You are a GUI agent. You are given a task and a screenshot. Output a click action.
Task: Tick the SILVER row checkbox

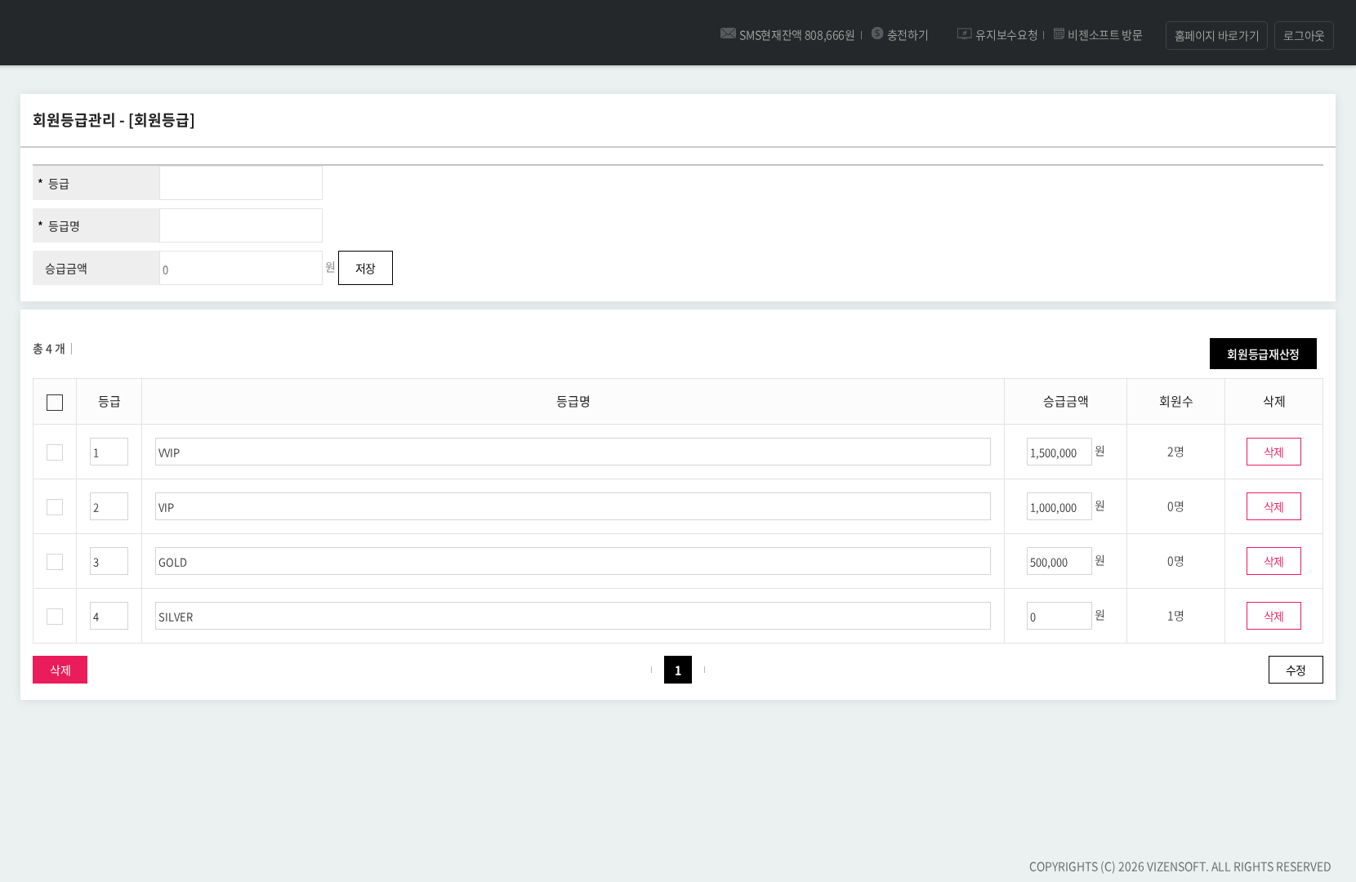point(55,617)
